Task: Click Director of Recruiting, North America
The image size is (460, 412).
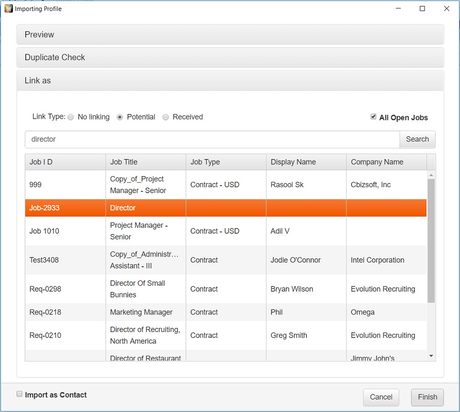Action: coord(145,335)
